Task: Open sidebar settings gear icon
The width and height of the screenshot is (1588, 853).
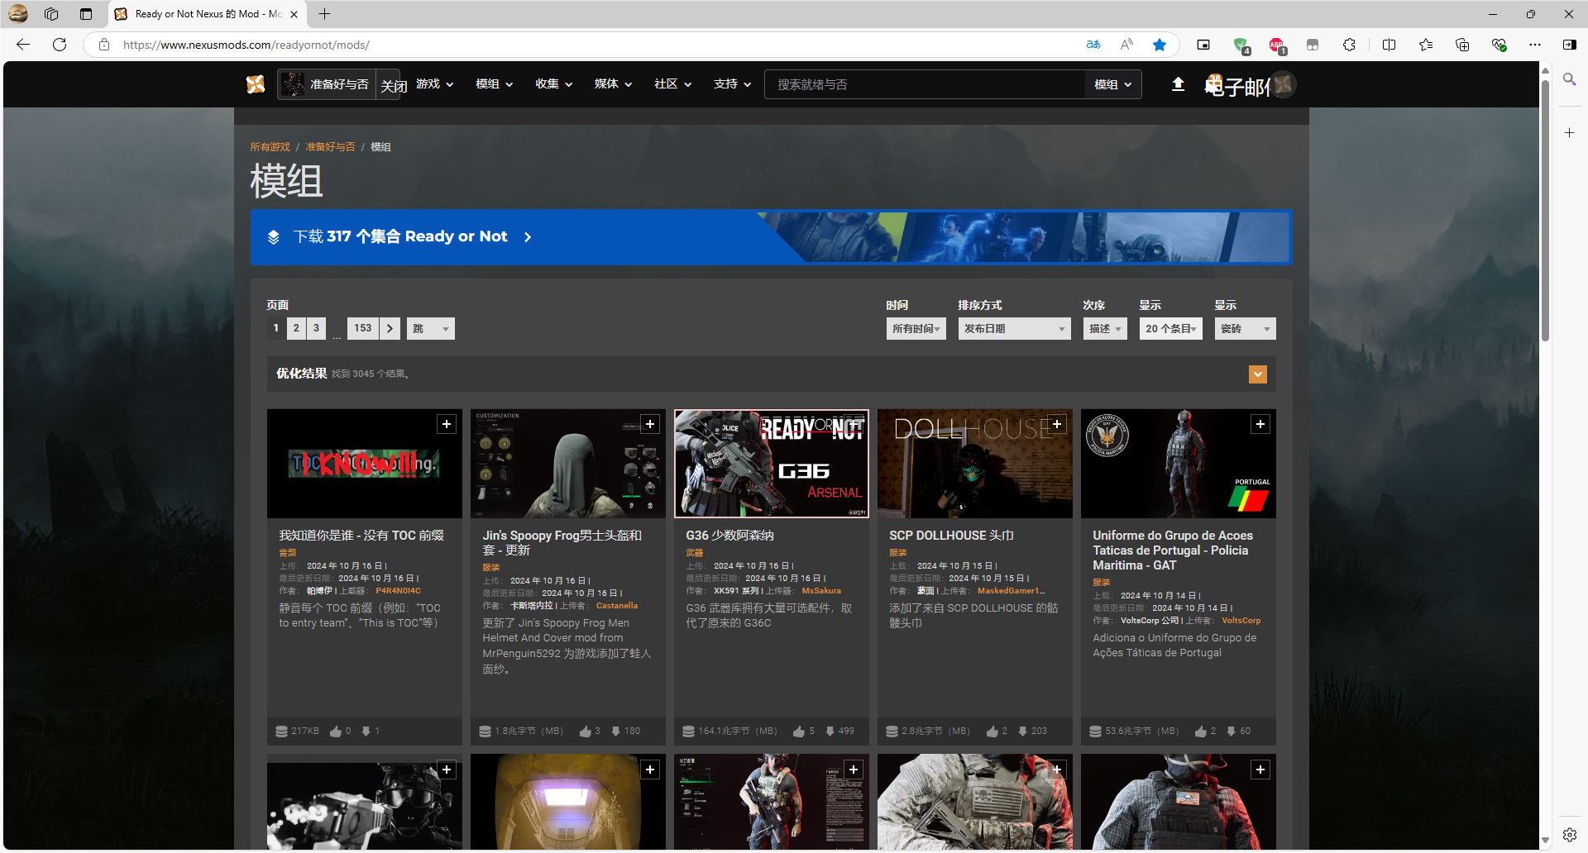Action: pos(1569,835)
